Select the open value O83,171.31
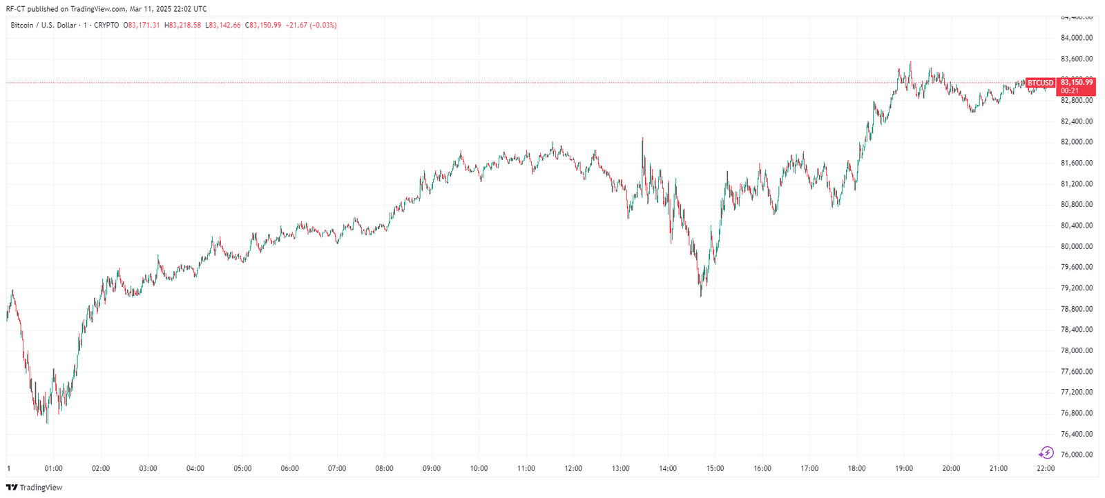1105x498 pixels. [142, 26]
